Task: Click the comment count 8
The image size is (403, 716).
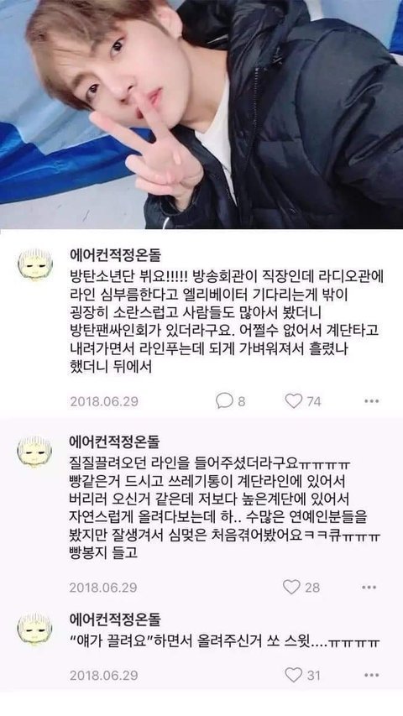Action: tap(241, 401)
